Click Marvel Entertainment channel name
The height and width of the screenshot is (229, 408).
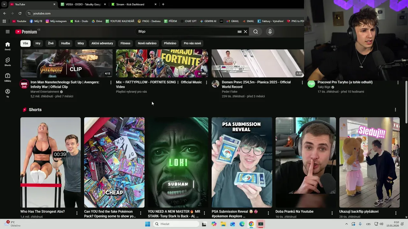tap(45, 92)
